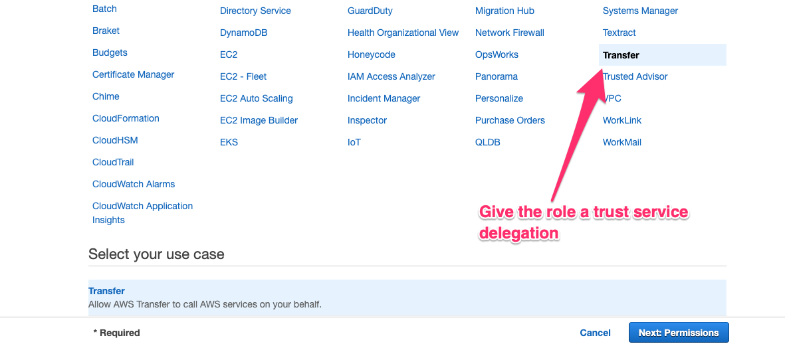
Task: Choose the Network Firewall service
Action: point(509,33)
